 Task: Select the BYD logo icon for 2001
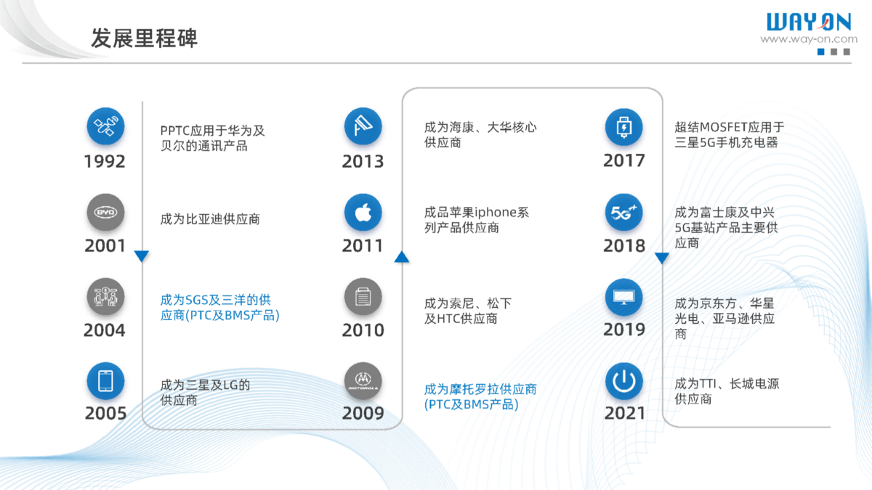(105, 212)
